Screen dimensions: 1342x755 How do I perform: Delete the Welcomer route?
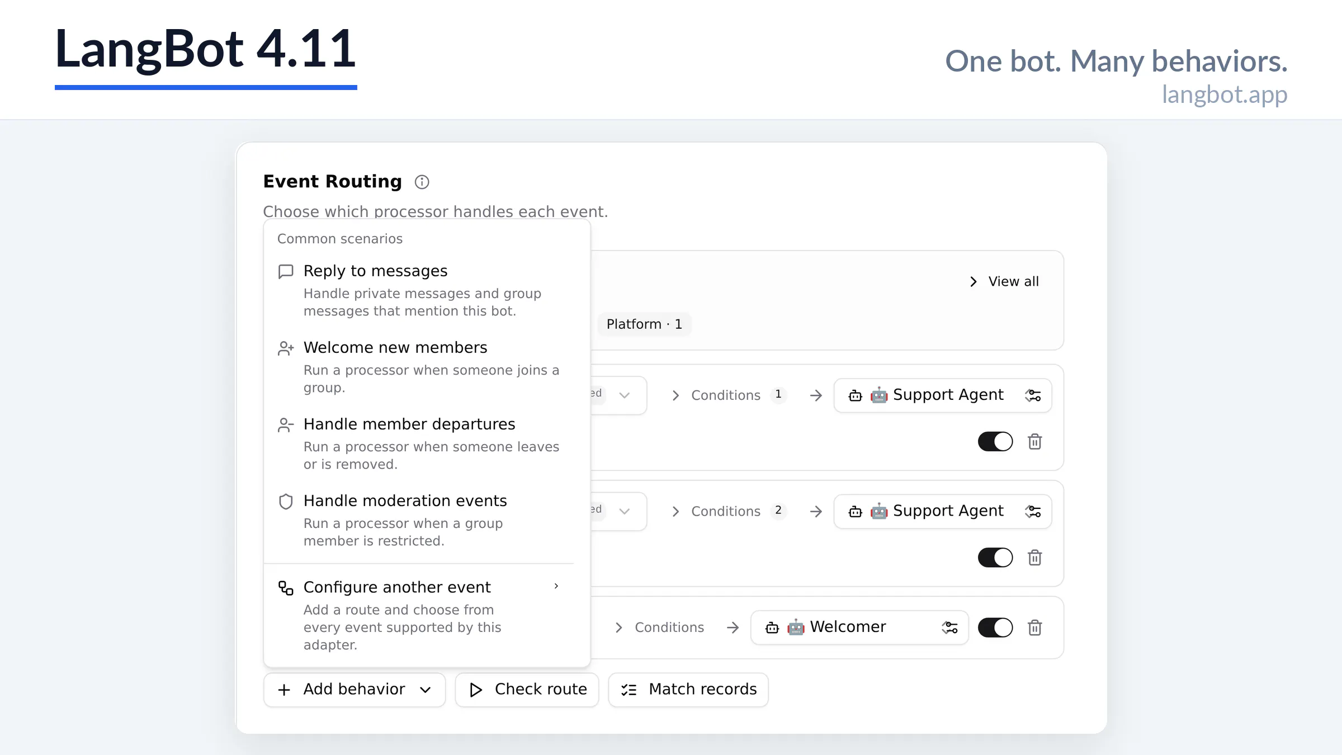point(1034,627)
